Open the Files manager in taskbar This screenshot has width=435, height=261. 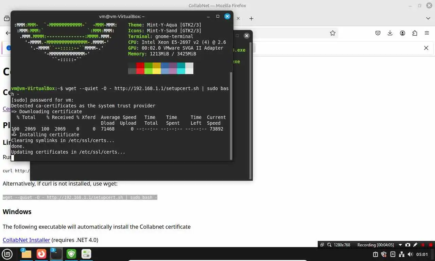(x=26, y=254)
